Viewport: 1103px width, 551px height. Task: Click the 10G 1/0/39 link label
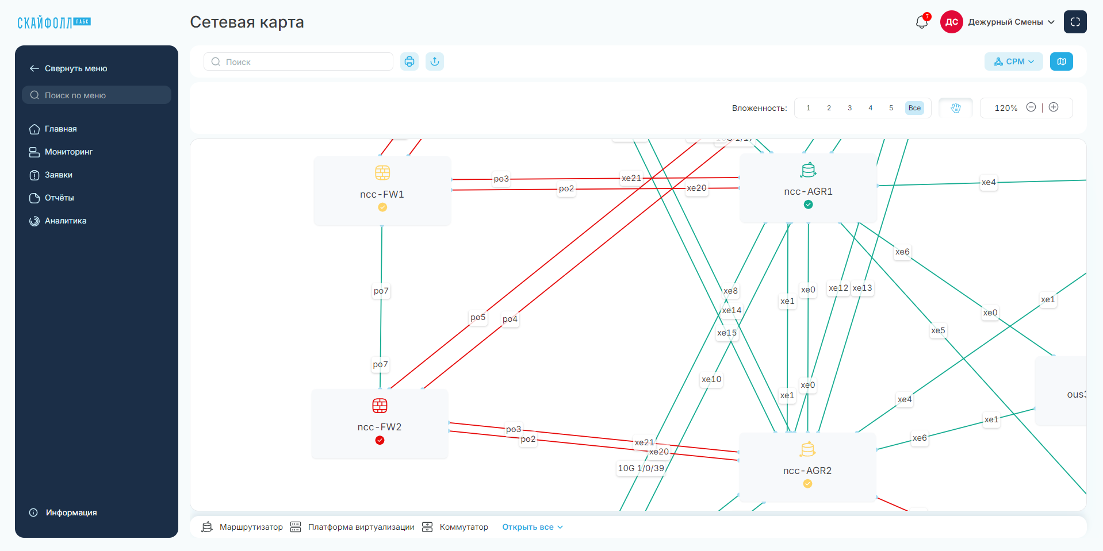[641, 468]
